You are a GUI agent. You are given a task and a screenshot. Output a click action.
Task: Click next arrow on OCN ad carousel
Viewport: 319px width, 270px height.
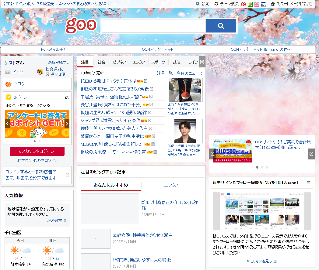tap(311, 154)
